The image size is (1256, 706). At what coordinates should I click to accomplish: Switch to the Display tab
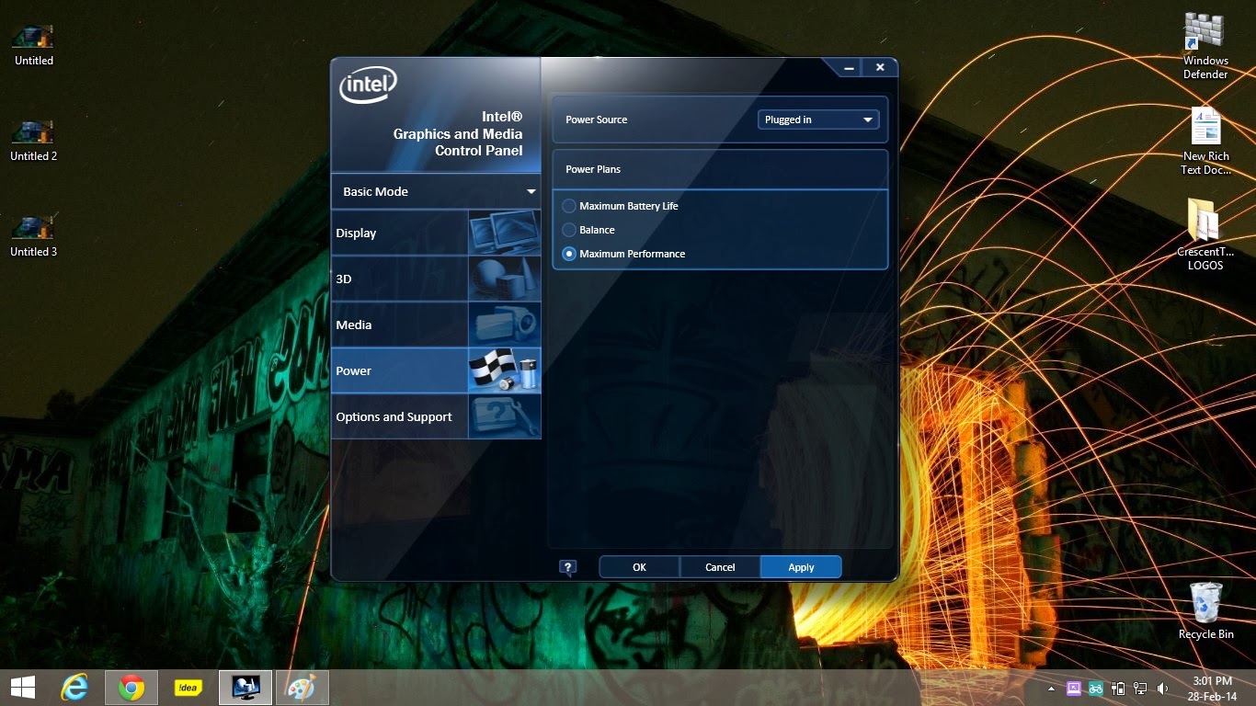coord(436,233)
